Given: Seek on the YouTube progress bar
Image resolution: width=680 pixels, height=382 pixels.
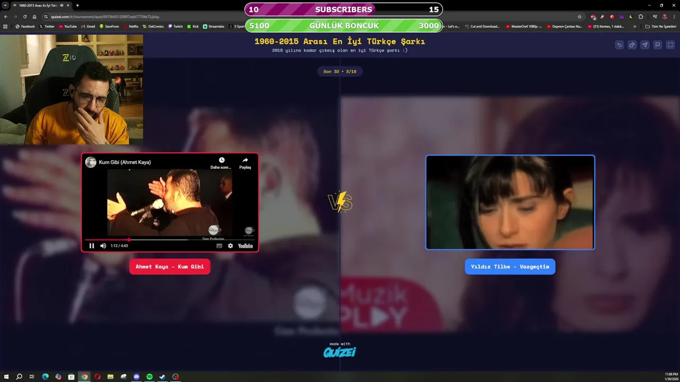Looking at the screenshot, I should click(169, 239).
